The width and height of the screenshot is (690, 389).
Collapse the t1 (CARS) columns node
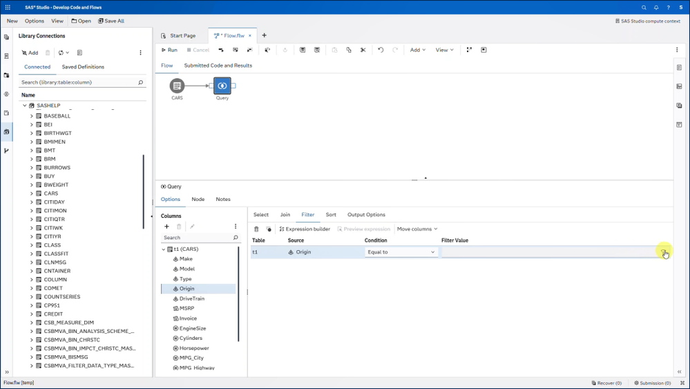click(x=163, y=249)
